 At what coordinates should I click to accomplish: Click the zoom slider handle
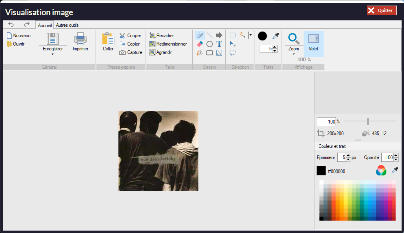point(368,121)
